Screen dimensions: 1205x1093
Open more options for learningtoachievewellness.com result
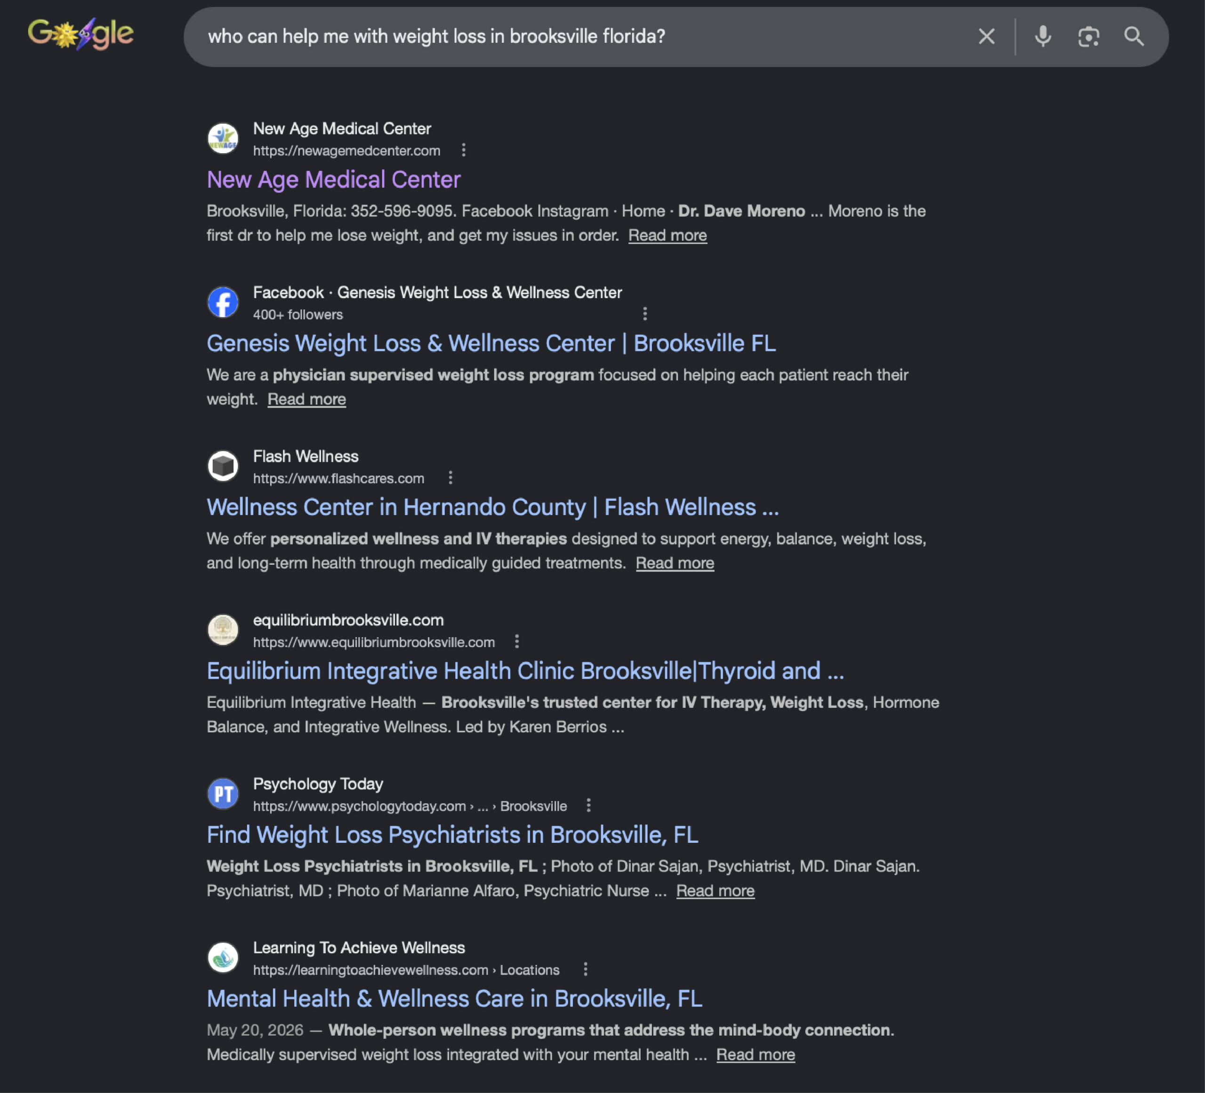(585, 969)
